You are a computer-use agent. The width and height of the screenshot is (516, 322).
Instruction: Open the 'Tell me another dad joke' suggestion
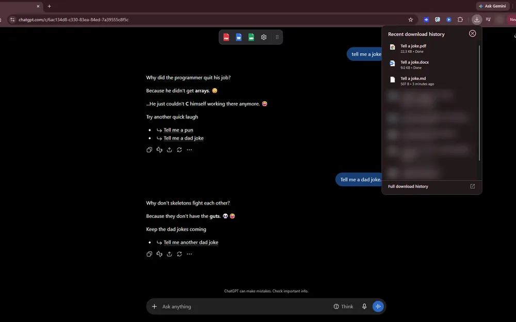[191, 243]
